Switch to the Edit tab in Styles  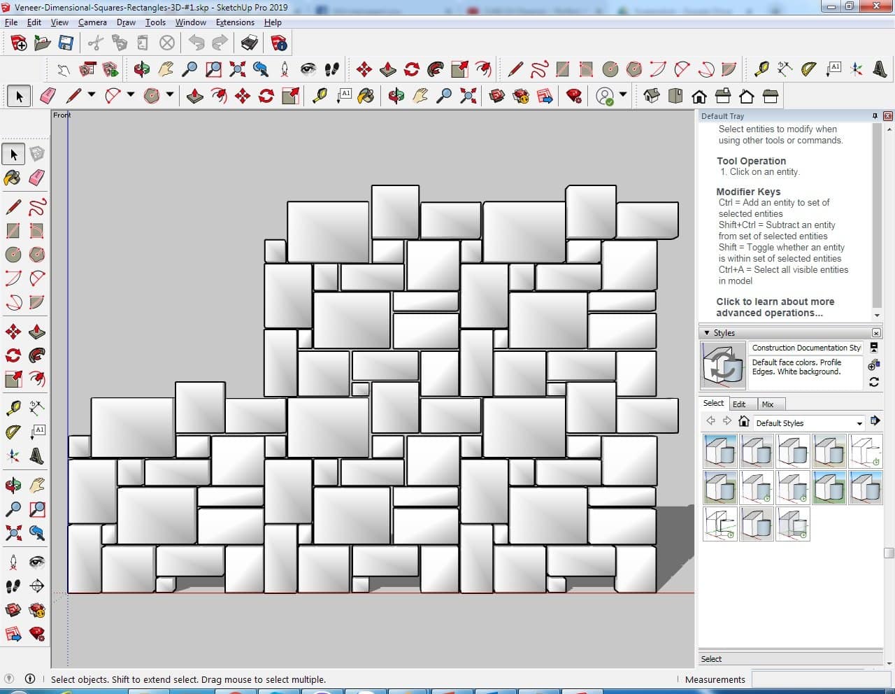[739, 404]
